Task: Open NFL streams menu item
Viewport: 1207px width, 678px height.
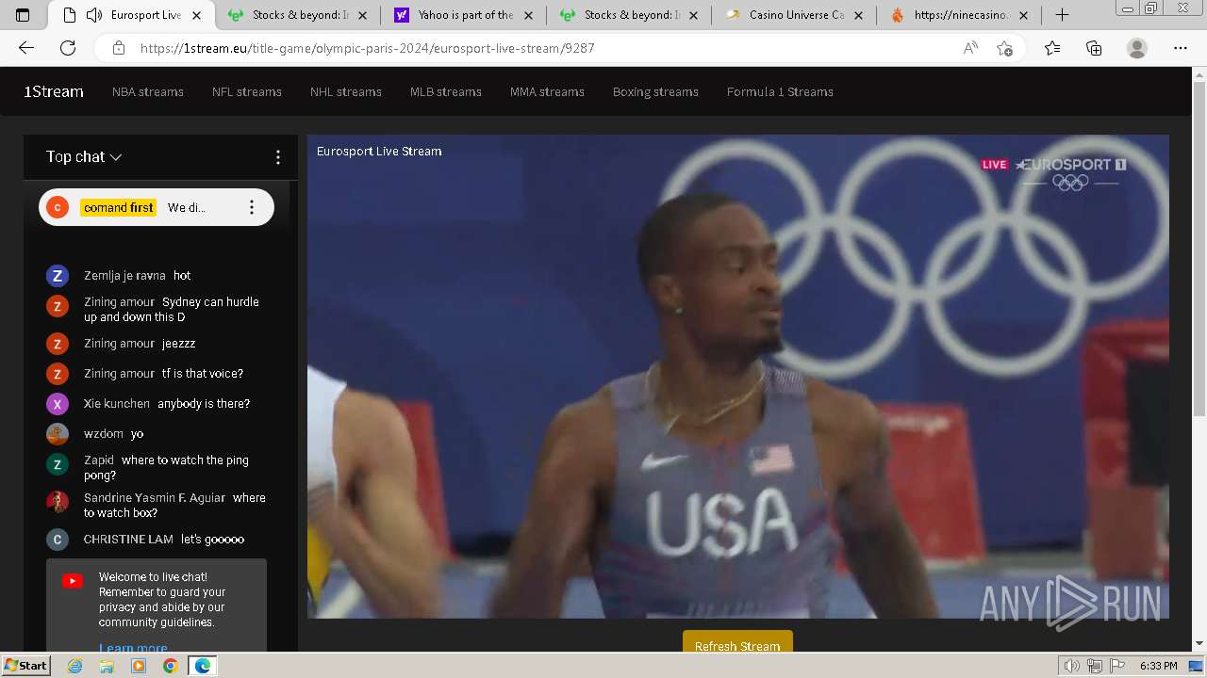Action: pos(247,91)
